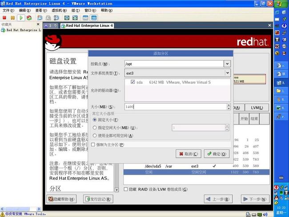The image size is (289, 217).
Task: Click the 取消 Cancel button
Action: (x=189, y=154)
